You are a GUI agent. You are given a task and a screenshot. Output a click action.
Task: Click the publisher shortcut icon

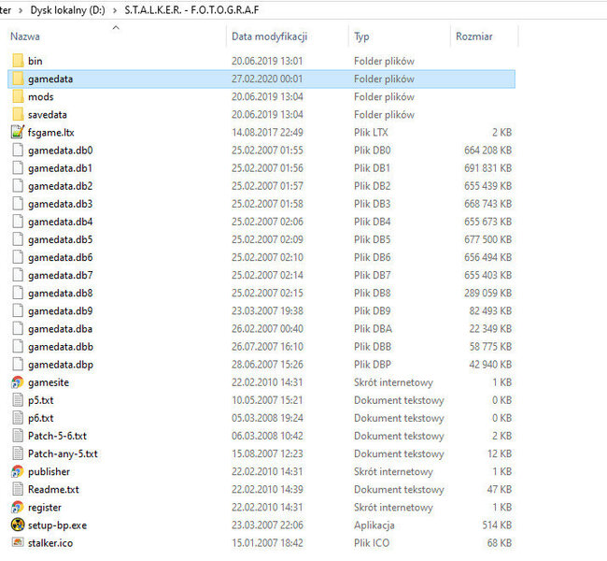(18, 471)
